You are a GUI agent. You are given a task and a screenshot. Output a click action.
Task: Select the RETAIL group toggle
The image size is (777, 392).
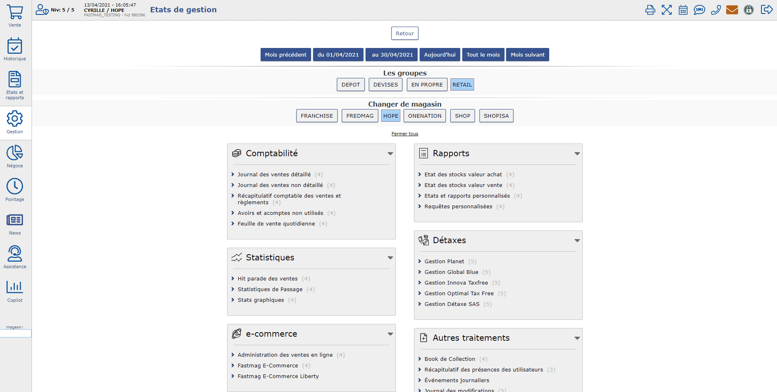[x=462, y=84]
